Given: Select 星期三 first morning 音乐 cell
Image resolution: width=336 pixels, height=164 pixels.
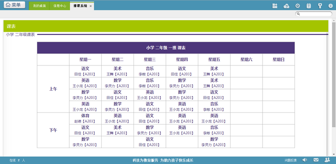Looking at the screenshot, I should click(x=150, y=71).
